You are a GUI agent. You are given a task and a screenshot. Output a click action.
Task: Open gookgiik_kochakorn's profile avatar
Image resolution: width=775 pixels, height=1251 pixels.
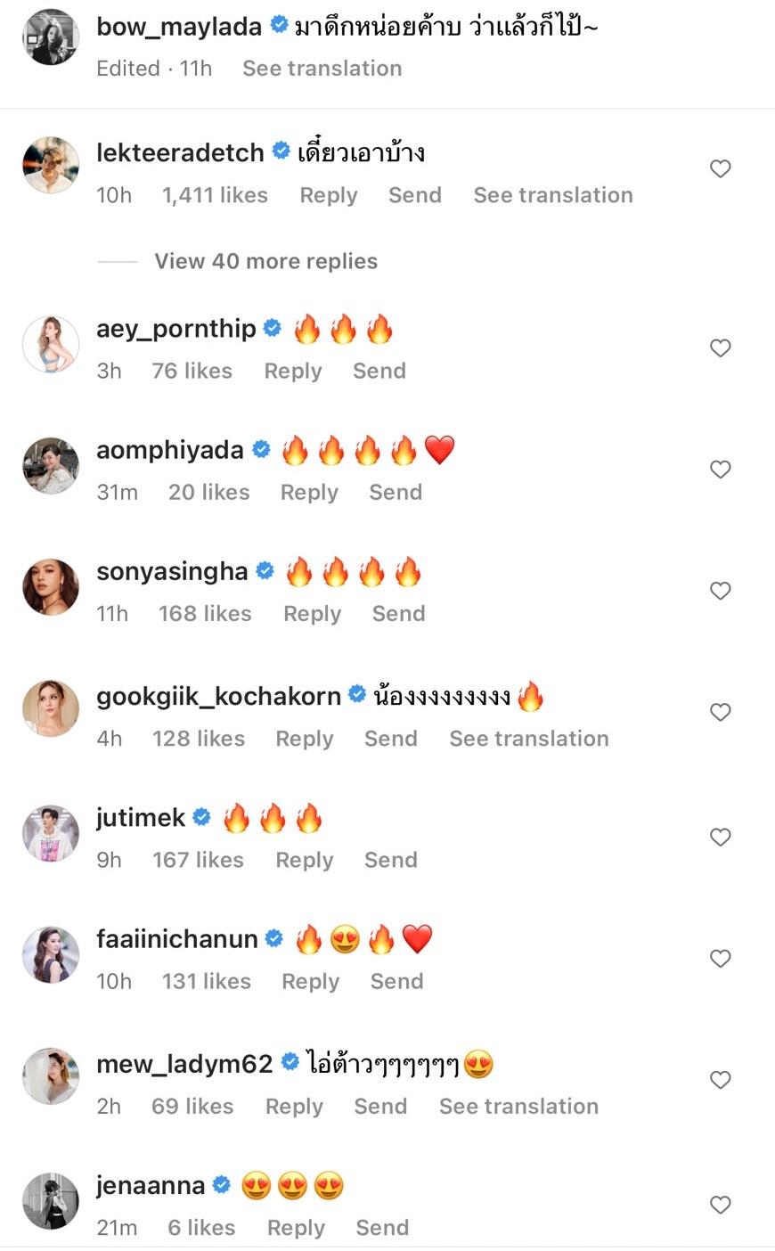tap(51, 709)
